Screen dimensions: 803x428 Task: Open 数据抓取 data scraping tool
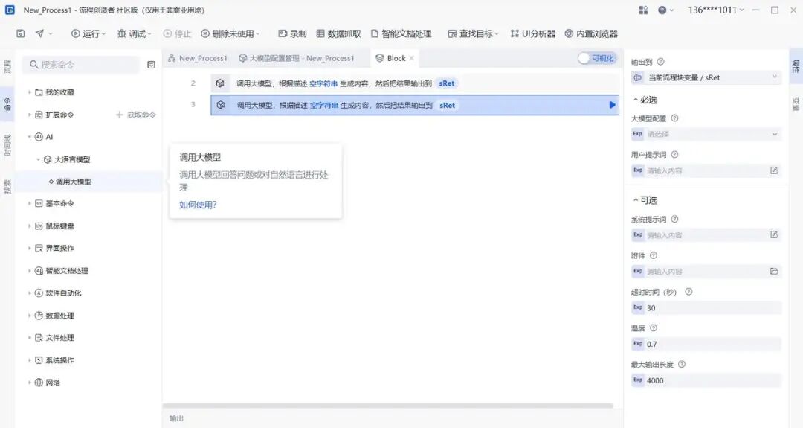point(338,33)
